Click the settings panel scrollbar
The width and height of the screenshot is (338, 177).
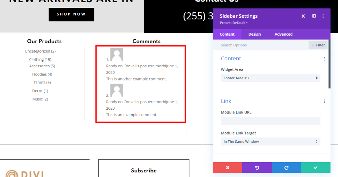point(330,64)
